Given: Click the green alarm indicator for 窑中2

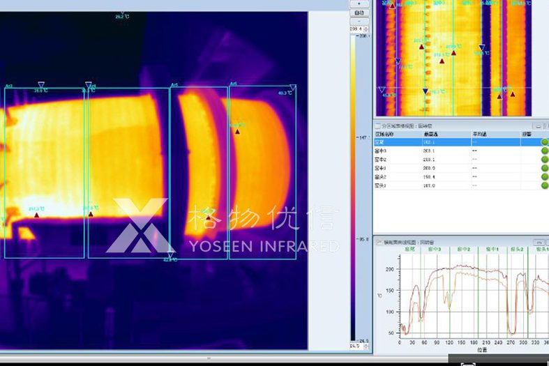Looking at the screenshot, I should click(544, 160).
